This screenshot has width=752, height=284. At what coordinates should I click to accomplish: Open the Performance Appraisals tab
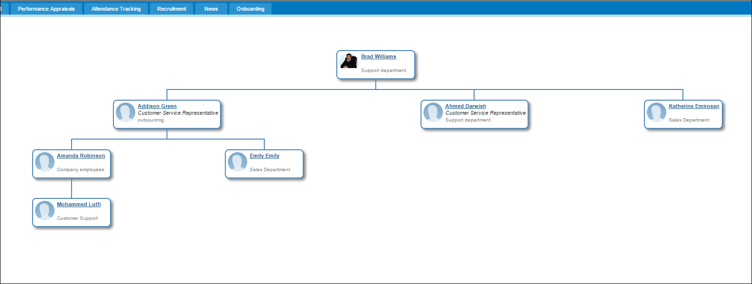(46, 9)
